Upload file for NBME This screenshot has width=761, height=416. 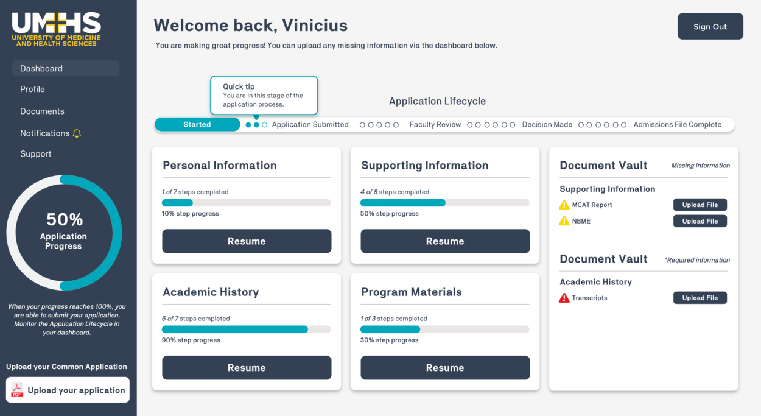700,221
